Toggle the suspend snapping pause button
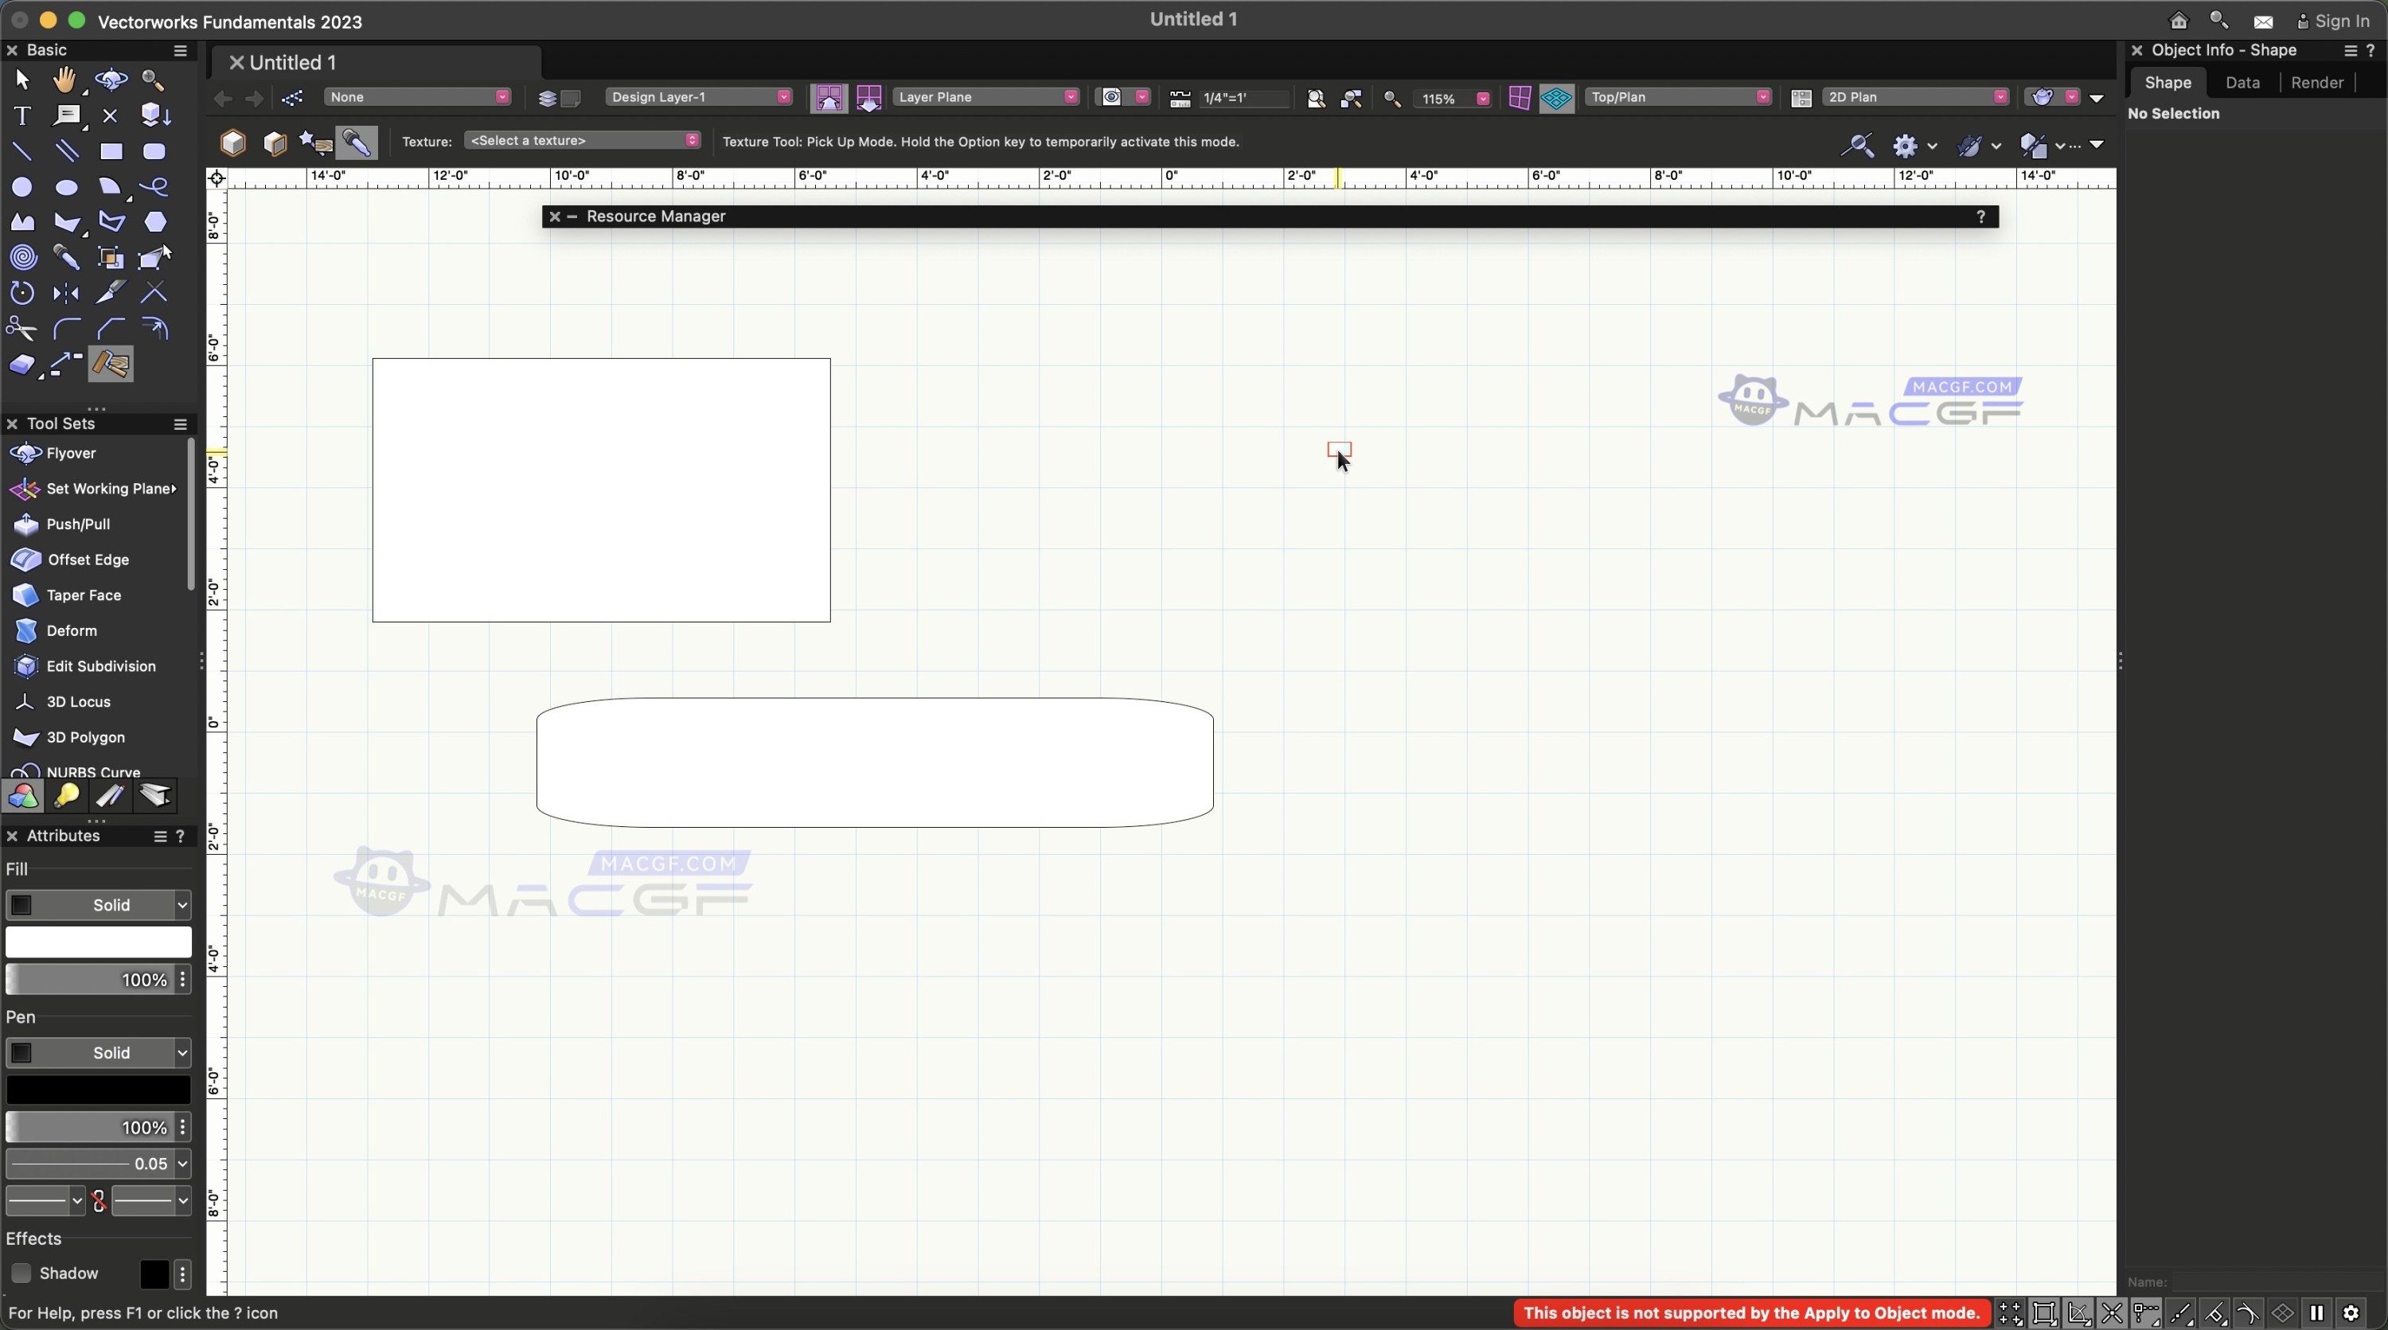This screenshot has height=1330, width=2388. [2316, 1313]
